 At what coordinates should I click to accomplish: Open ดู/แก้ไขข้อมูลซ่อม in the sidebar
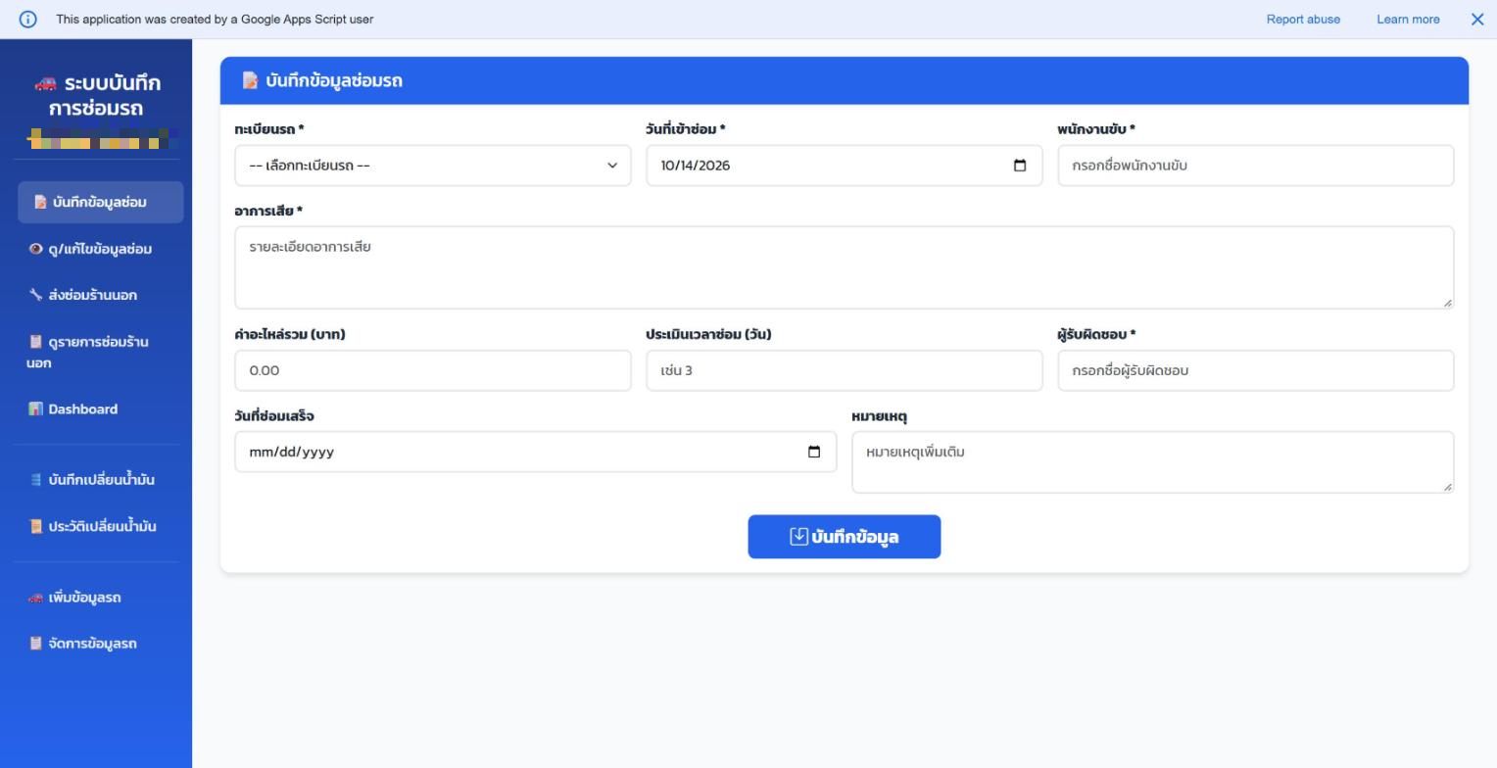100,249
